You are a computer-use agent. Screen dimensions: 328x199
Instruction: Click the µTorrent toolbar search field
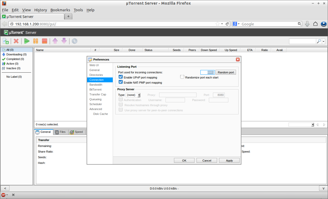(x=303, y=41)
